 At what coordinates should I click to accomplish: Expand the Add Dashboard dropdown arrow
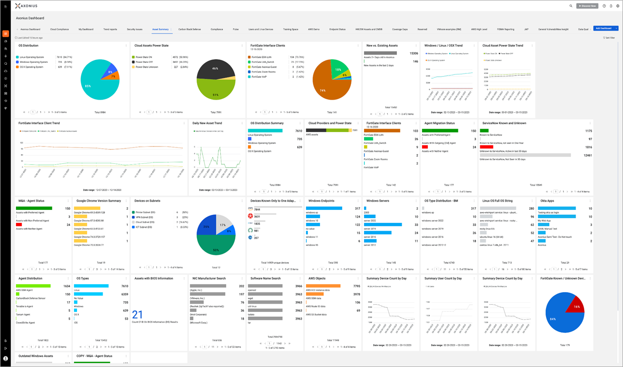pyautogui.click(x=616, y=29)
